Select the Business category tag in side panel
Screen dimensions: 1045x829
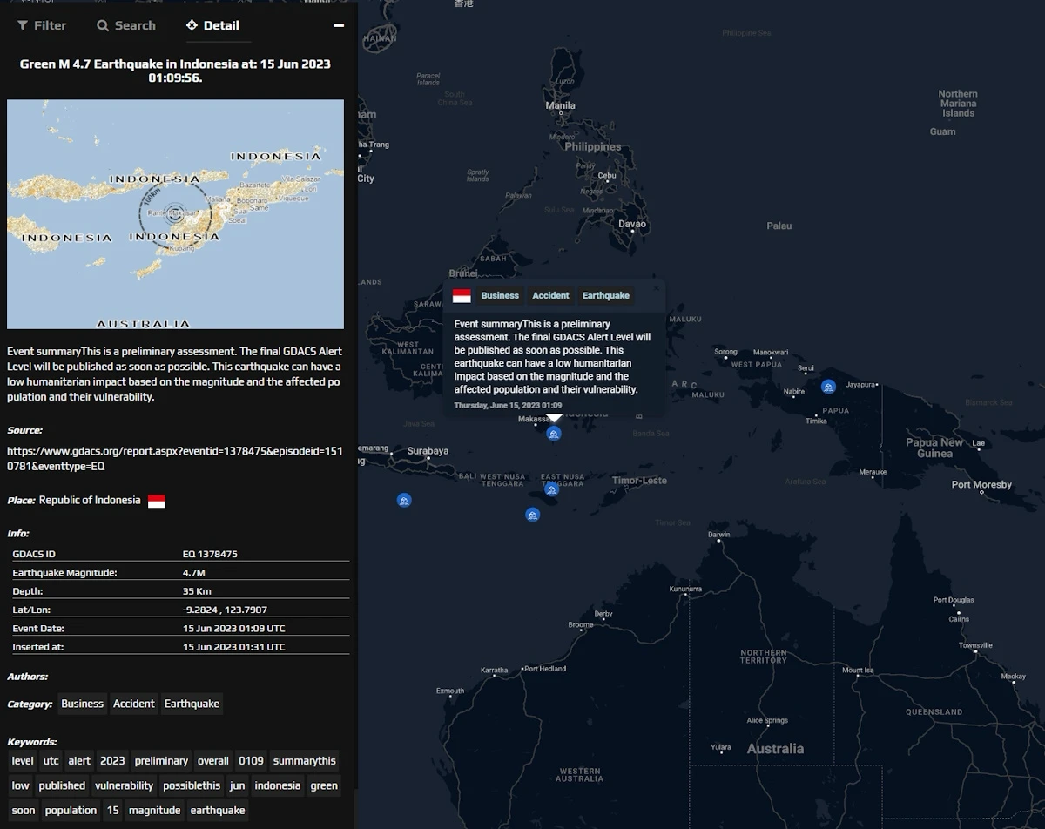tap(83, 704)
